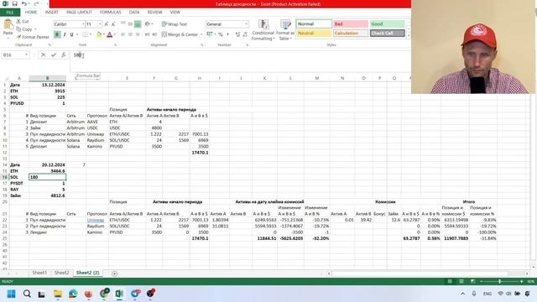Click Wrap Text button

[x=175, y=24]
